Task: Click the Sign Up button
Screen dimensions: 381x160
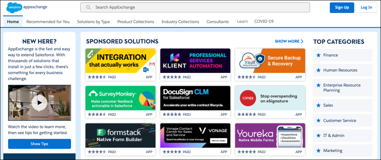Action: (x=342, y=8)
